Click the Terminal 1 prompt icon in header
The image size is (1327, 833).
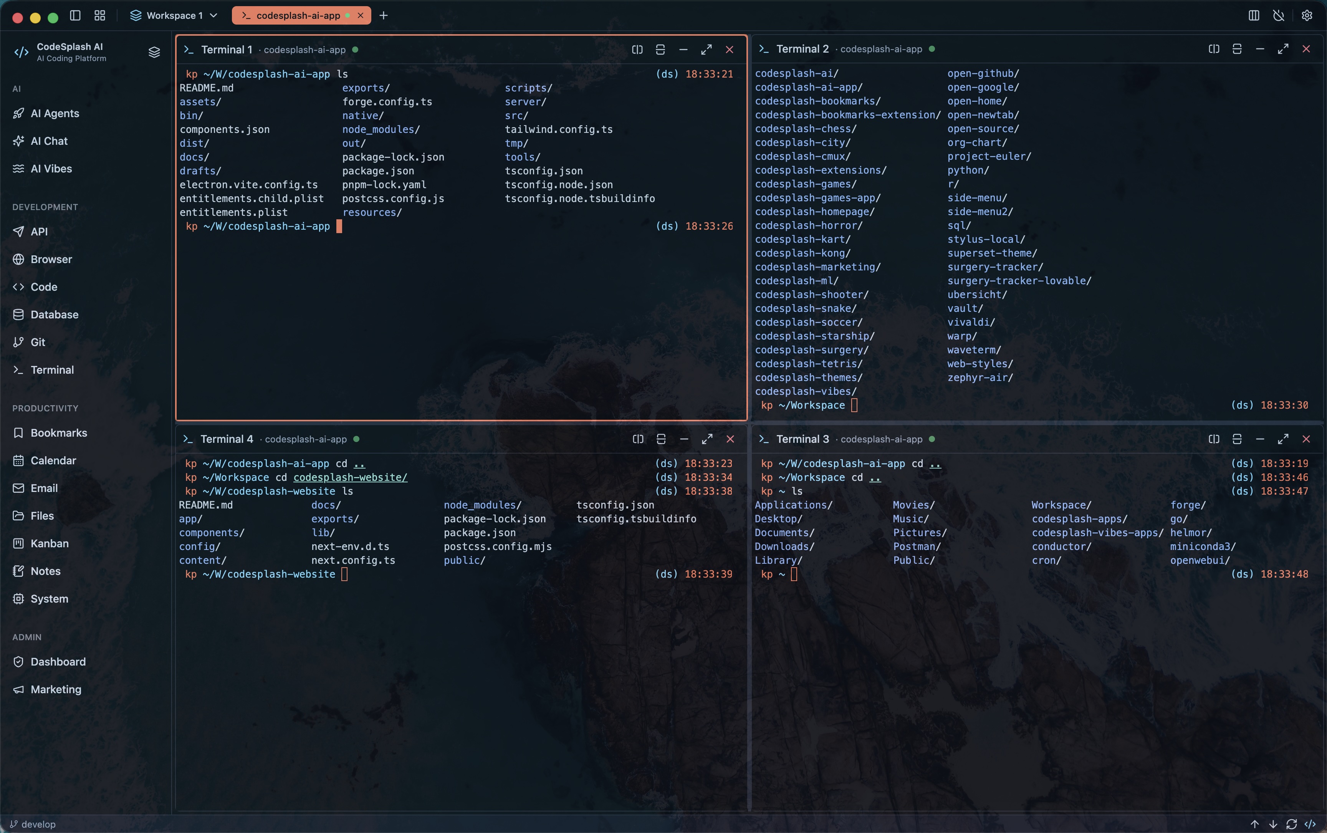point(189,50)
